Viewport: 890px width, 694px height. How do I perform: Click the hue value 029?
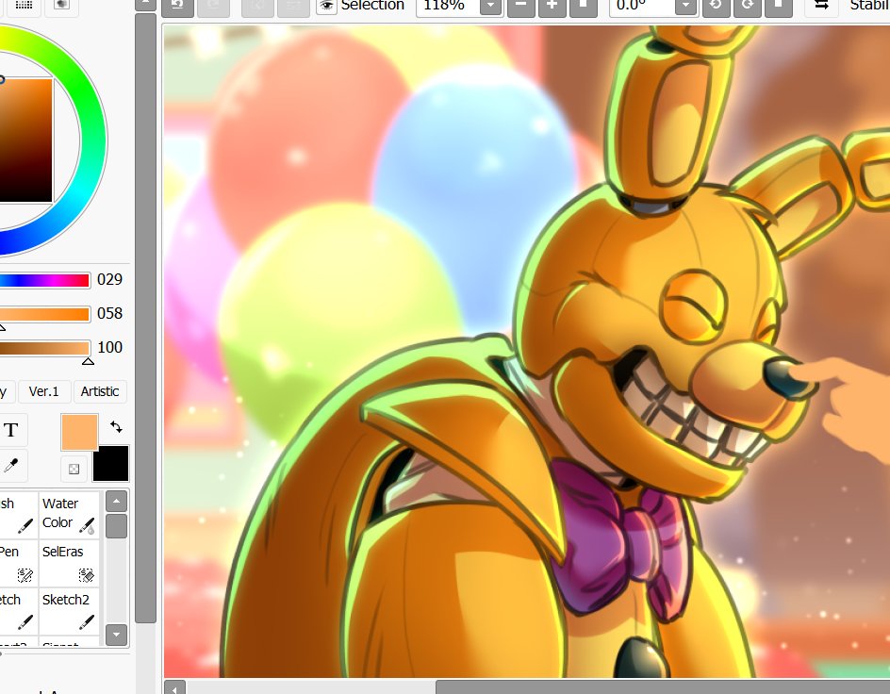pyautogui.click(x=109, y=280)
